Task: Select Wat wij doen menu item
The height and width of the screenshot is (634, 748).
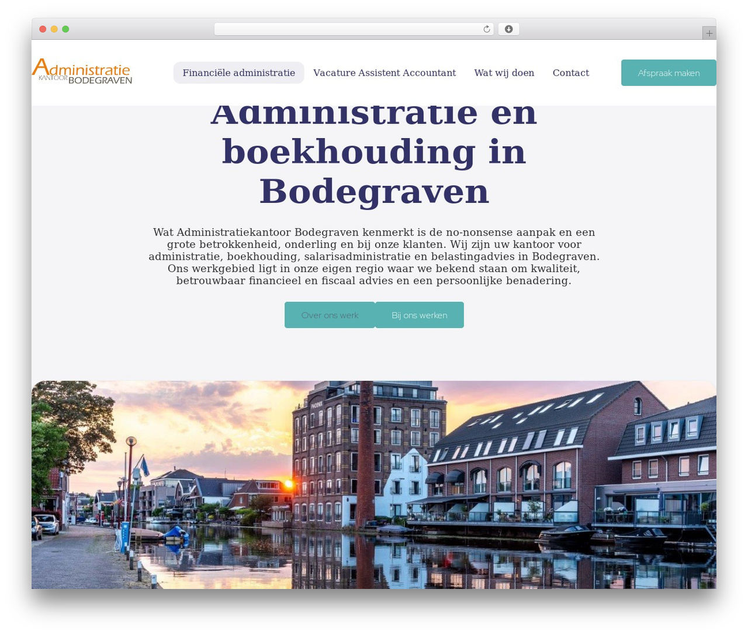Action: pyautogui.click(x=504, y=73)
